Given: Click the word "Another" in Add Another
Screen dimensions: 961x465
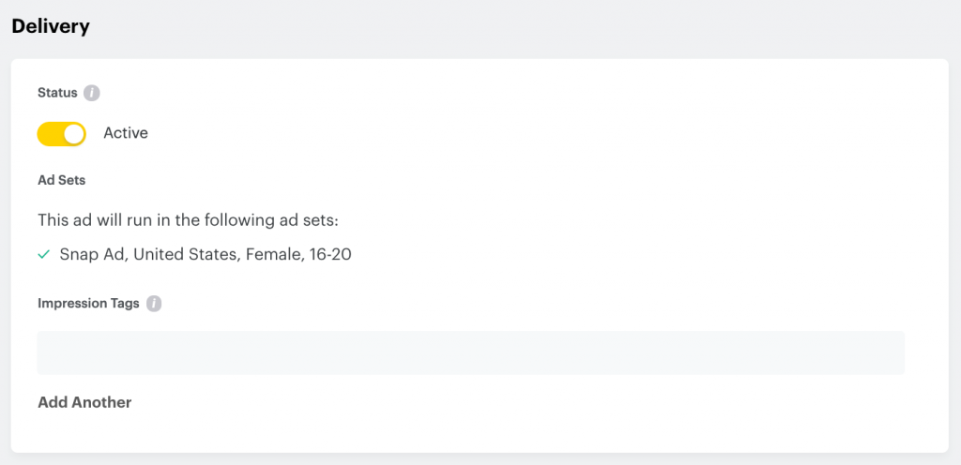Looking at the screenshot, I should 101,402.
